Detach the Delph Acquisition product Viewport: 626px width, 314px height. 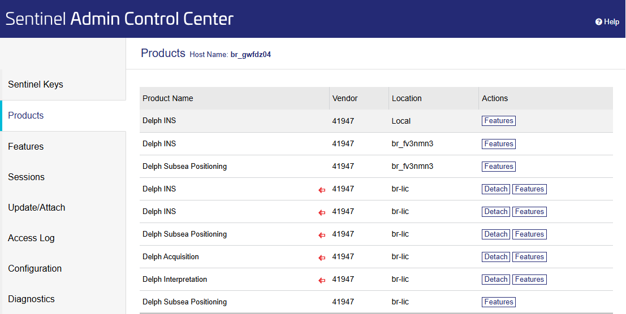click(495, 257)
